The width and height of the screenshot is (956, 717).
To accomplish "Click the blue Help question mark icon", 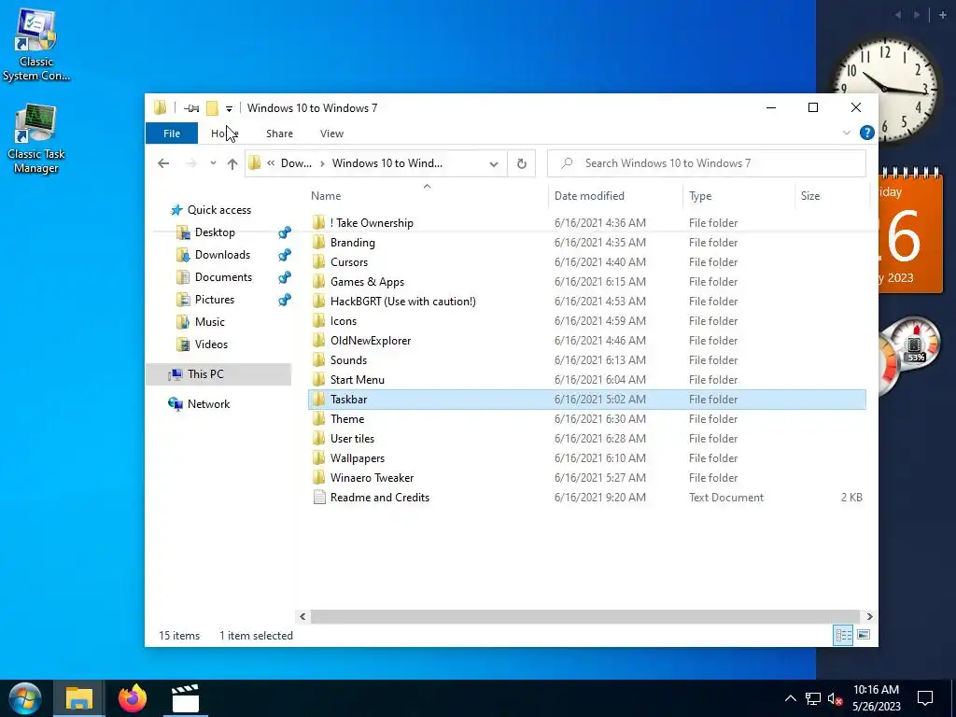I will click(x=866, y=133).
